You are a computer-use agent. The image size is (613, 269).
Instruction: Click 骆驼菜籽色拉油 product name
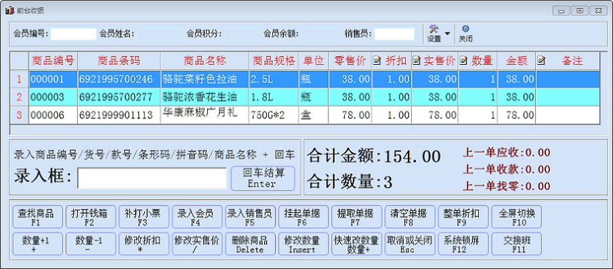(205, 79)
